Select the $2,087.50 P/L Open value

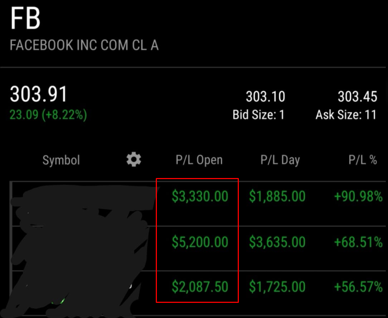(200, 287)
